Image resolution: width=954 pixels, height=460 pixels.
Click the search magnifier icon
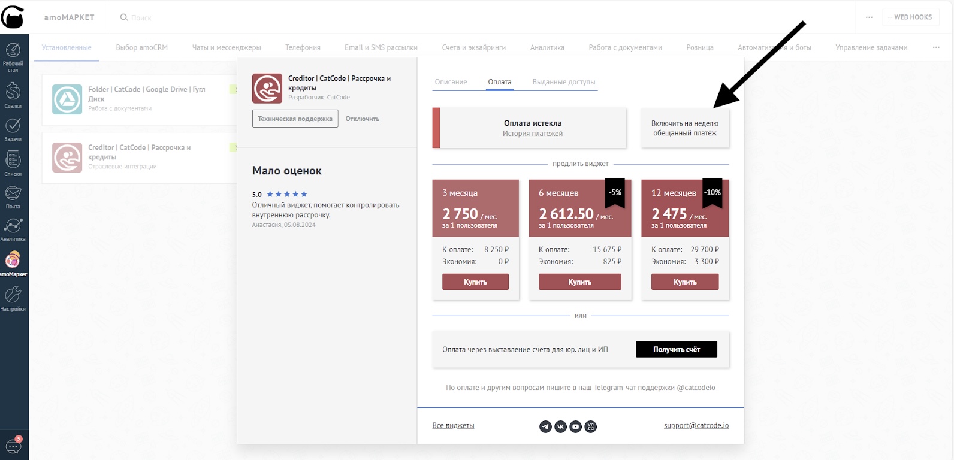click(124, 17)
